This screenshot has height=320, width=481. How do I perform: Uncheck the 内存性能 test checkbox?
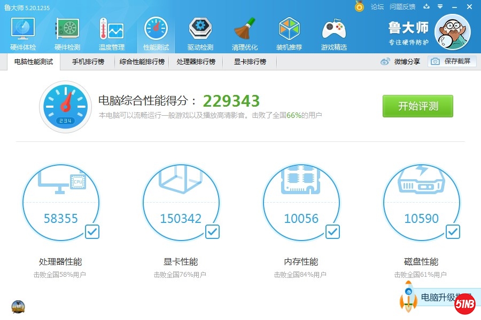(x=333, y=231)
